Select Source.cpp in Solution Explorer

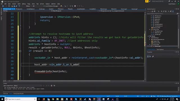click(x=157, y=46)
